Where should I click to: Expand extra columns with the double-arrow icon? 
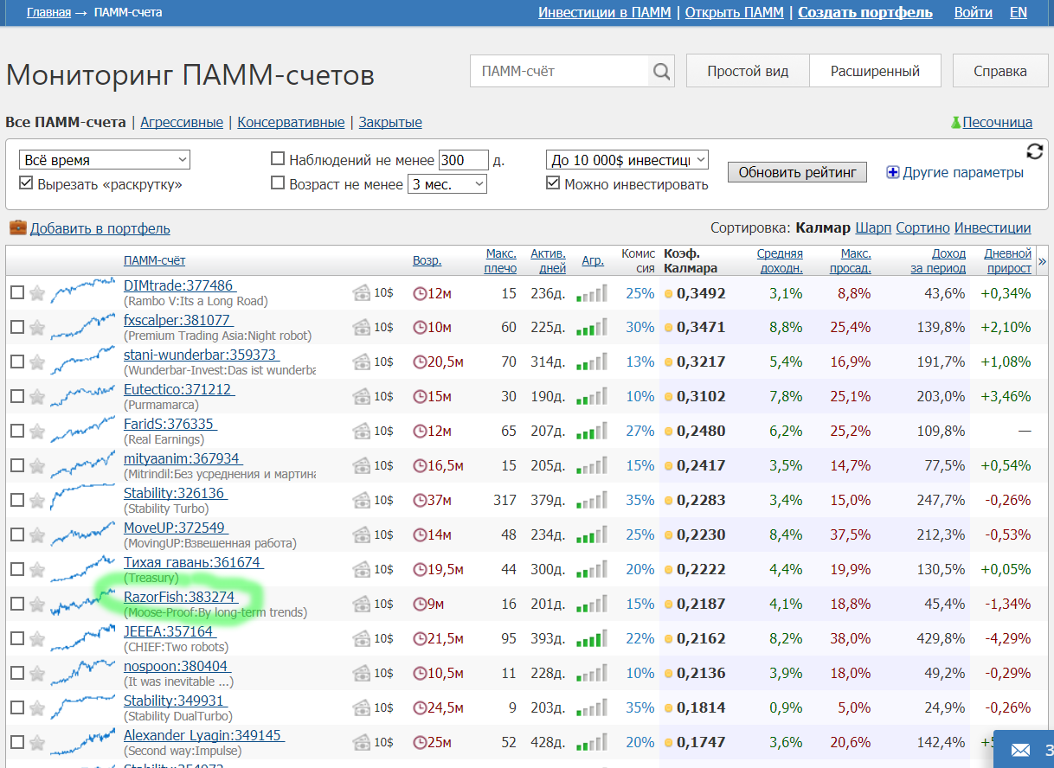point(1042,261)
